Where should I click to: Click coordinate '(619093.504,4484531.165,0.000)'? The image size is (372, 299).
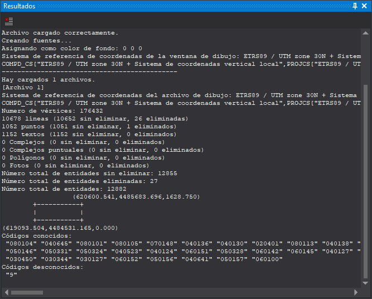point(60,228)
